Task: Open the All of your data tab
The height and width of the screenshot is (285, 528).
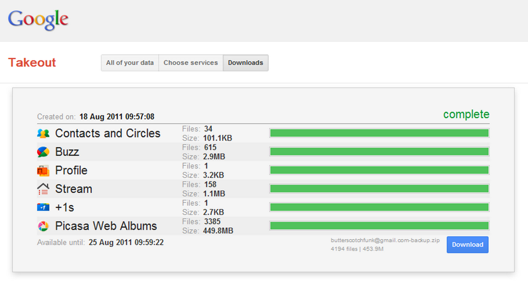Action: point(130,63)
